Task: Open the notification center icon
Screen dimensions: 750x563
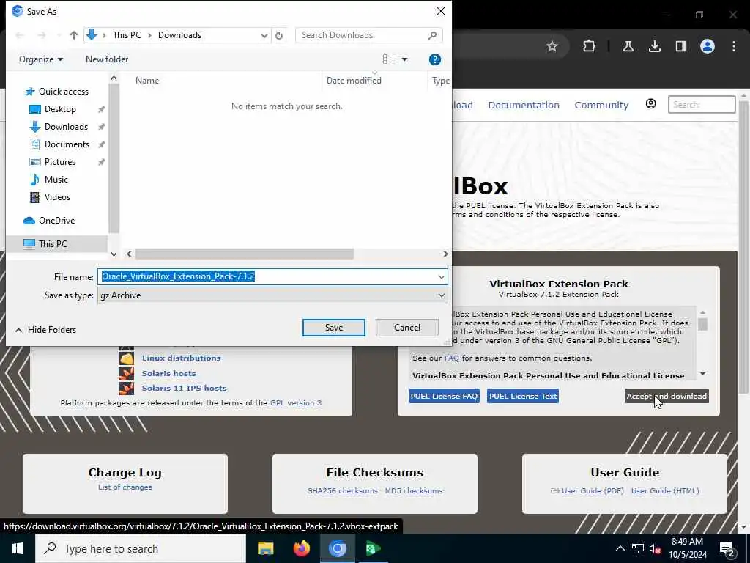Action: (x=727, y=549)
